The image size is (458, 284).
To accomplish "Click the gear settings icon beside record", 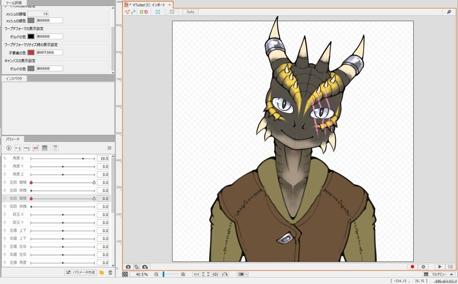I will coord(423,267).
